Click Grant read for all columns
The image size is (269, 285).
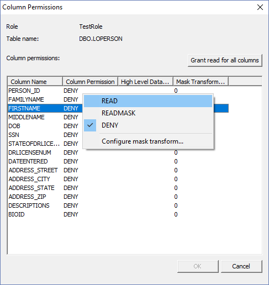click(225, 60)
